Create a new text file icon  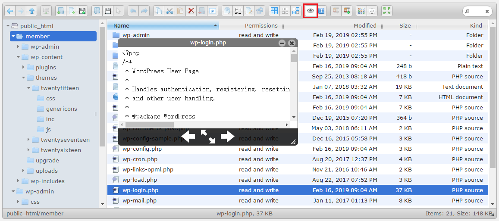tap(72, 11)
